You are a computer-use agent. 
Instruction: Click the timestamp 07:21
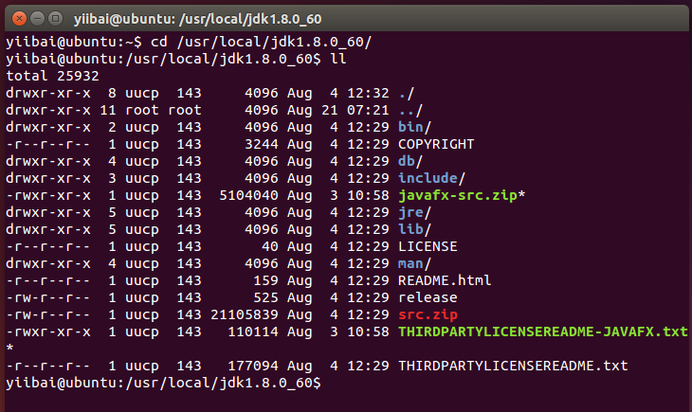[x=368, y=110]
